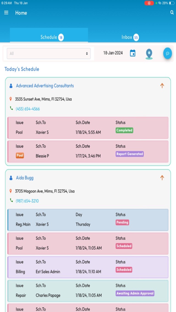Tap the search magnifier icon
This screenshot has height=312, width=176.
172,13
